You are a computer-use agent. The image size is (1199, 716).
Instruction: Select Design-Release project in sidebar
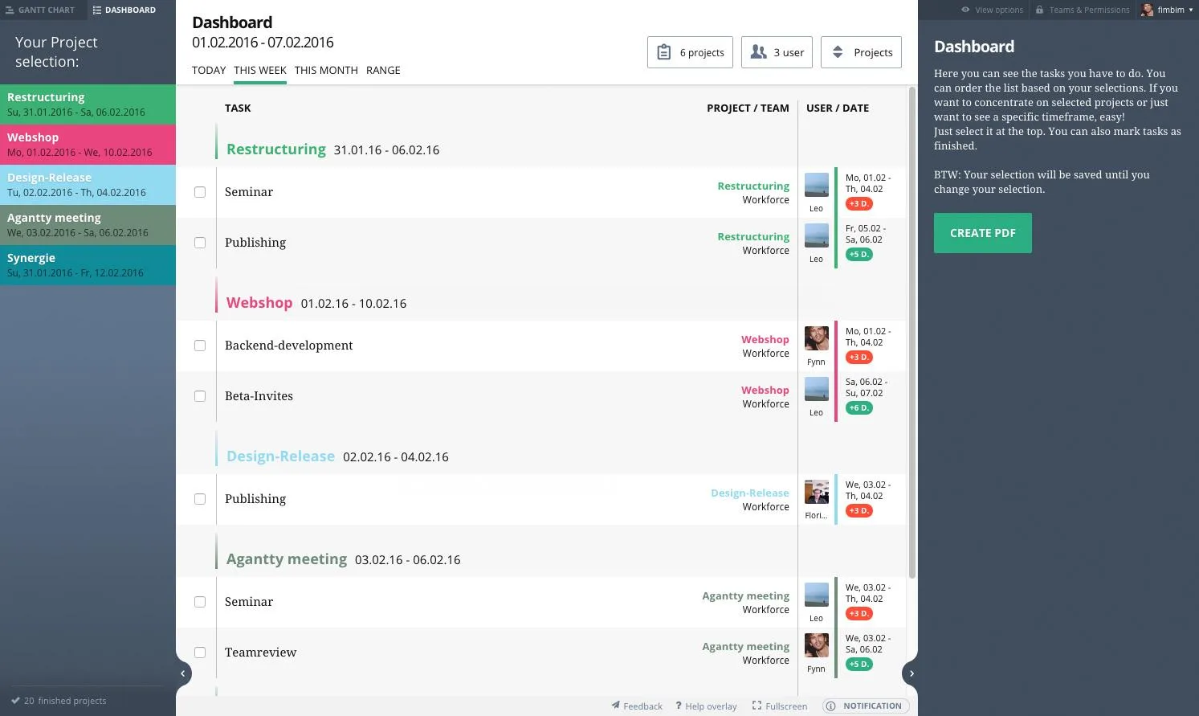pos(88,185)
